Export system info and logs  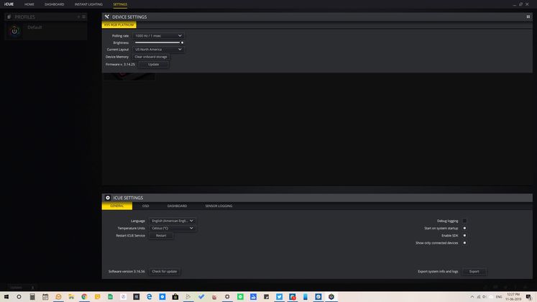[474, 272]
